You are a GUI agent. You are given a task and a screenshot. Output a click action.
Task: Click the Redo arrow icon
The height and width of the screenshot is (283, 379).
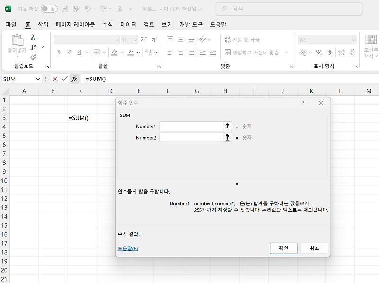[103, 9]
